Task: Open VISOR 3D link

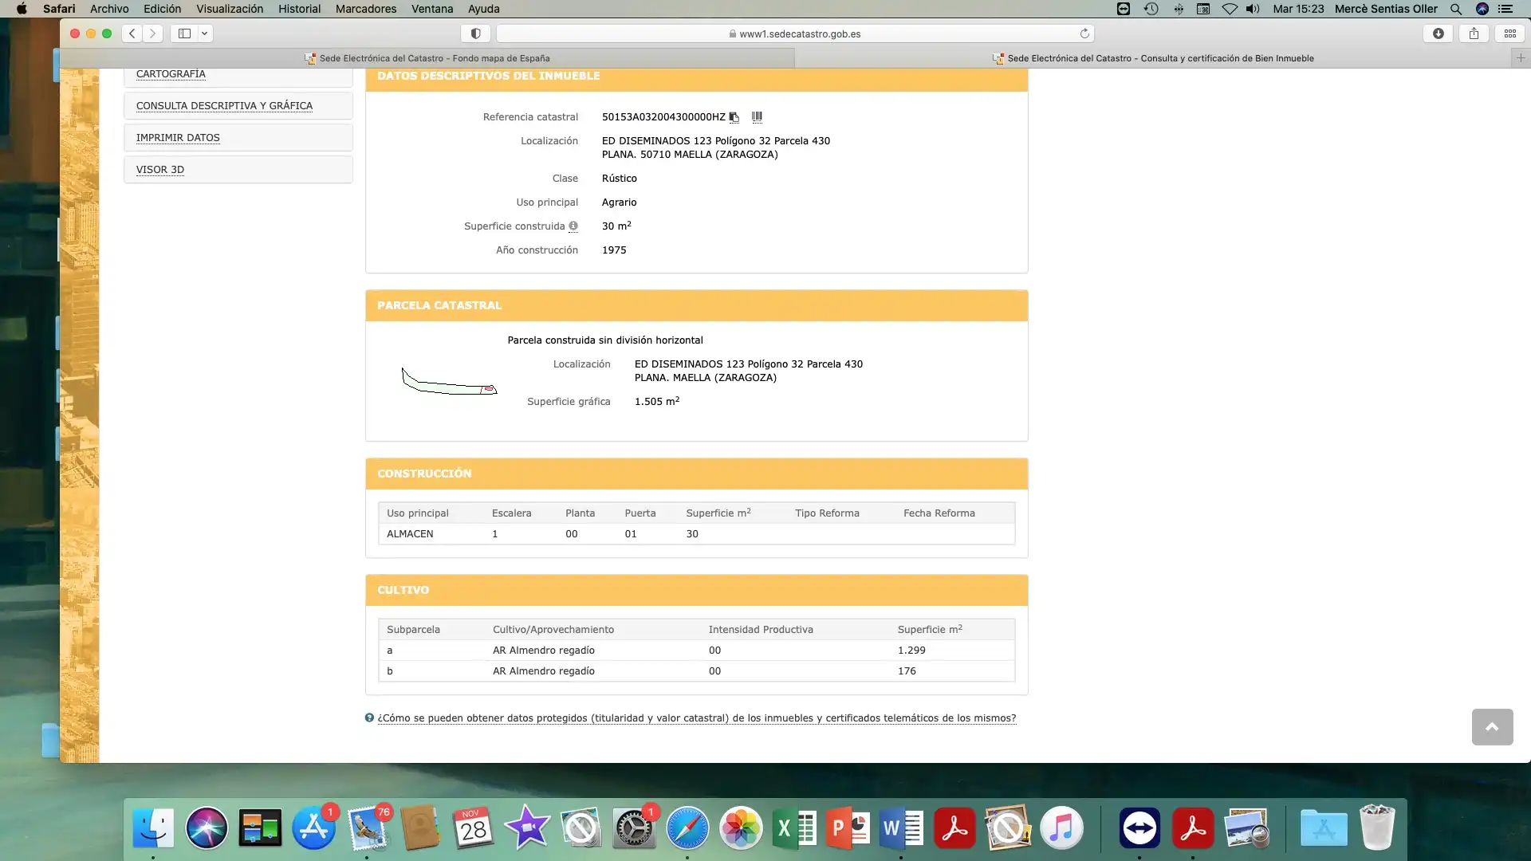Action: [160, 170]
